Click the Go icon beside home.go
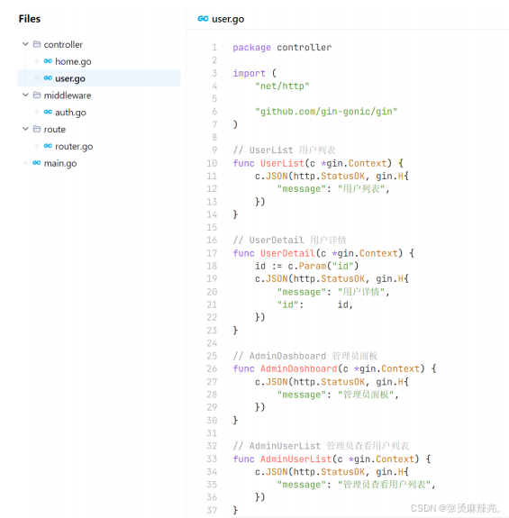 48,61
